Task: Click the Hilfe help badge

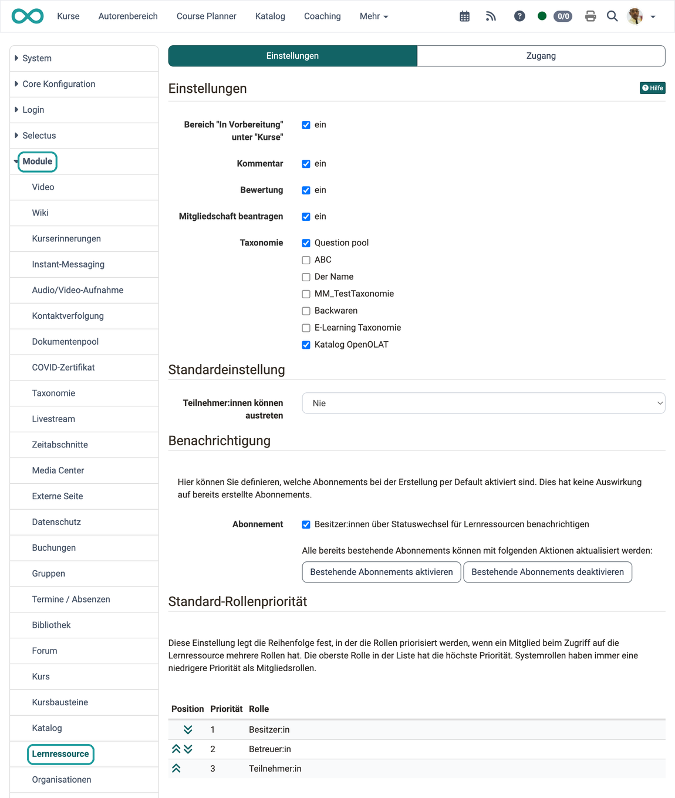Action: click(652, 88)
